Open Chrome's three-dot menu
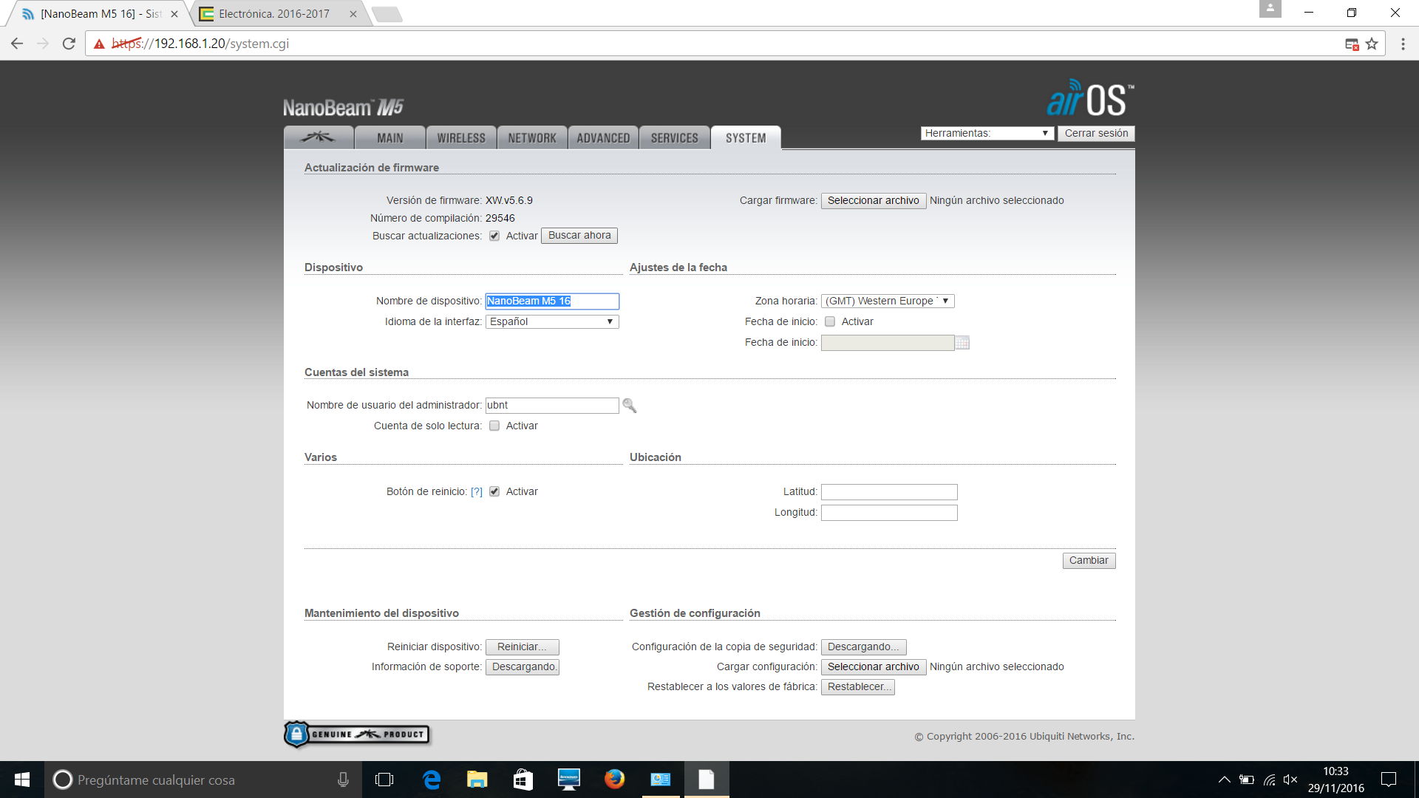 1403,44
